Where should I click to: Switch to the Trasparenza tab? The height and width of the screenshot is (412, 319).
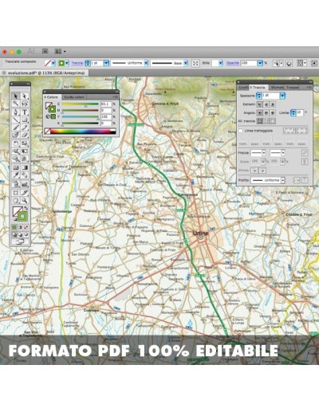pos(293,88)
